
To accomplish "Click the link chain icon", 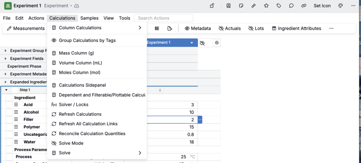I will 304,6.
